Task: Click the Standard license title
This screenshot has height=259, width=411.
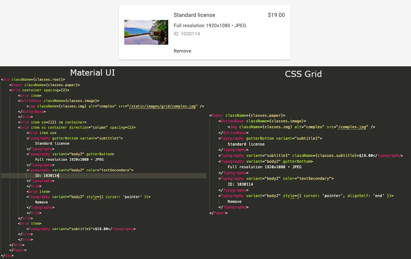Action: tap(194, 15)
